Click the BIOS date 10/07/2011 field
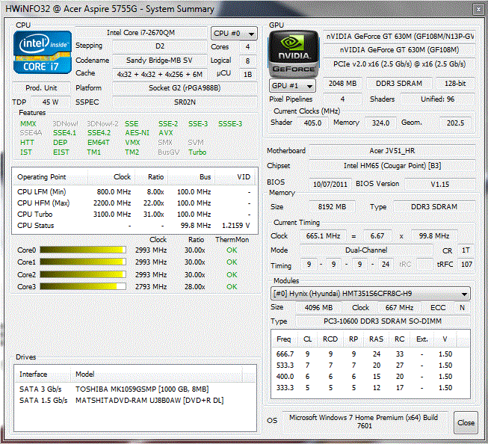The width and height of the screenshot is (488, 444). pyautogui.click(x=330, y=184)
